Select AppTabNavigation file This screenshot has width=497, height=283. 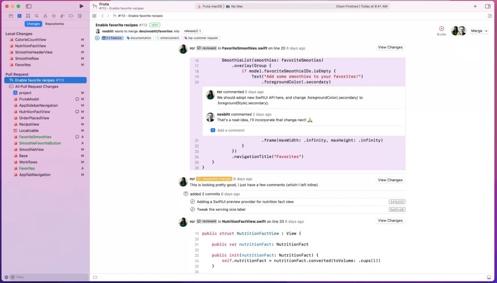pyautogui.click(x=45, y=175)
